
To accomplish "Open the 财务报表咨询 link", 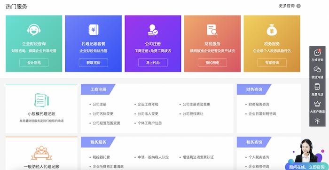I will pyautogui.click(x=258, y=105).
